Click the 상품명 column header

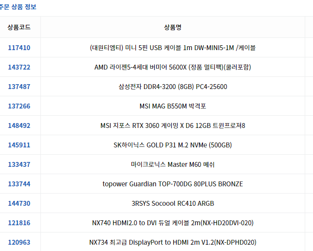point(173,27)
